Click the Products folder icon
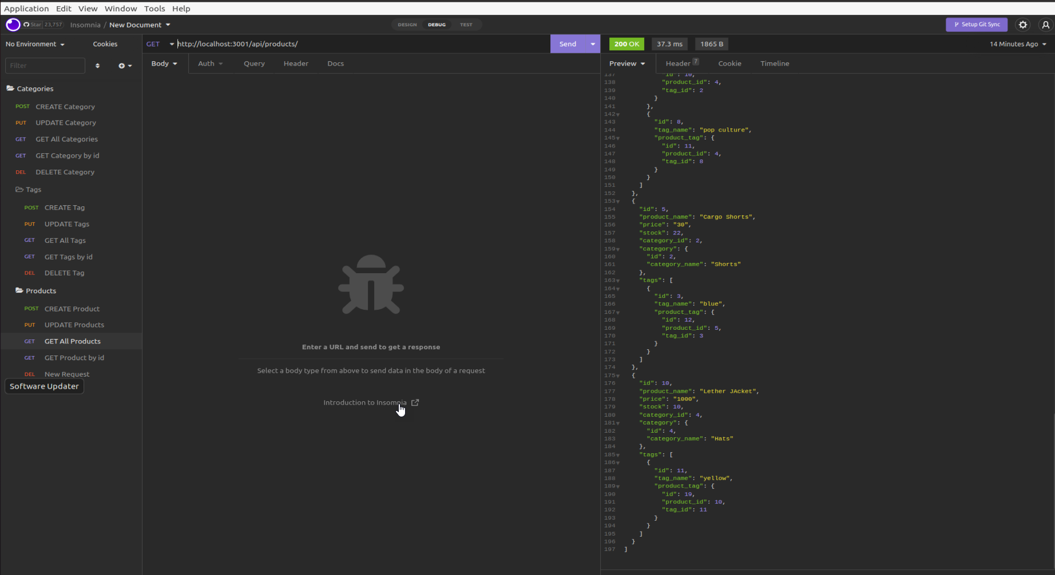The height and width of the screenshot is (575, 1055). pos(18,290)
